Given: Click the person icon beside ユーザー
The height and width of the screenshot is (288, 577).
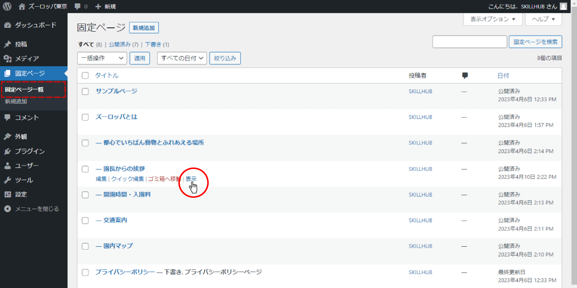Looking at the screenshot, I should coord(7,166).
